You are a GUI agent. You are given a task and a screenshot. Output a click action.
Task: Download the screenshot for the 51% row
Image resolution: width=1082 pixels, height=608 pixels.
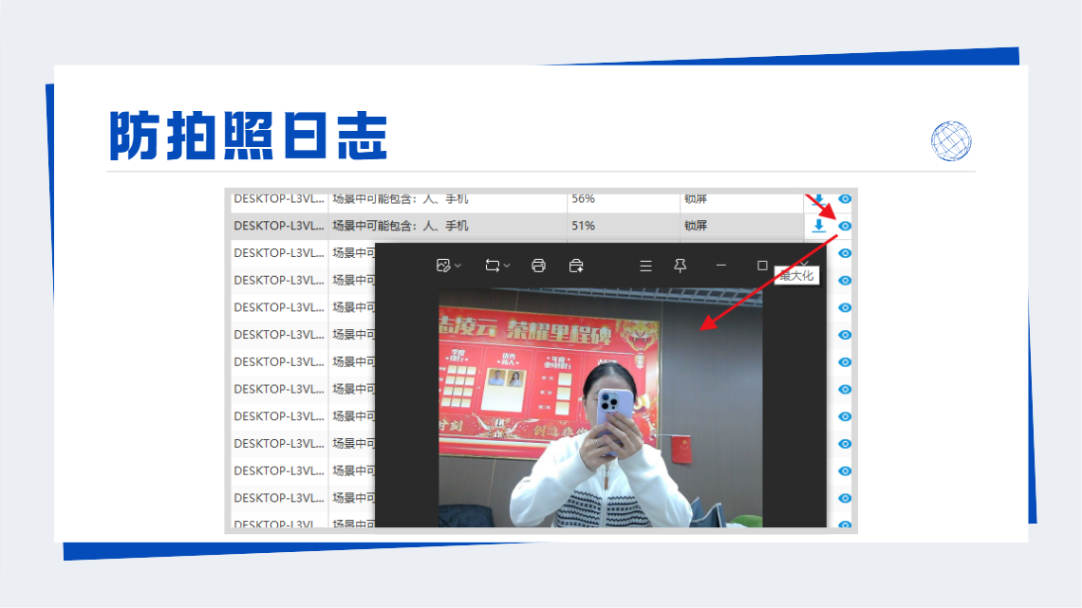[x=818, y=226]
